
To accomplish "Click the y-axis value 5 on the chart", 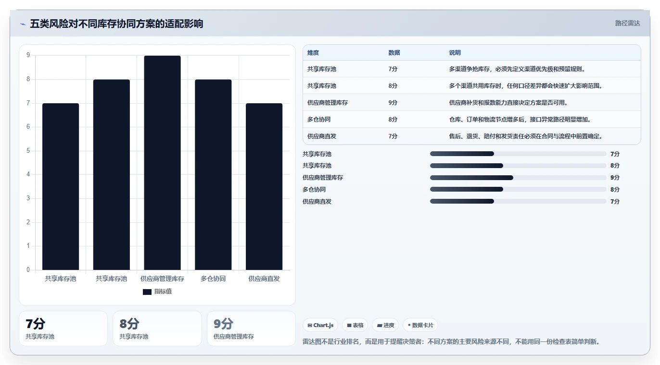I will click(28, 151).
